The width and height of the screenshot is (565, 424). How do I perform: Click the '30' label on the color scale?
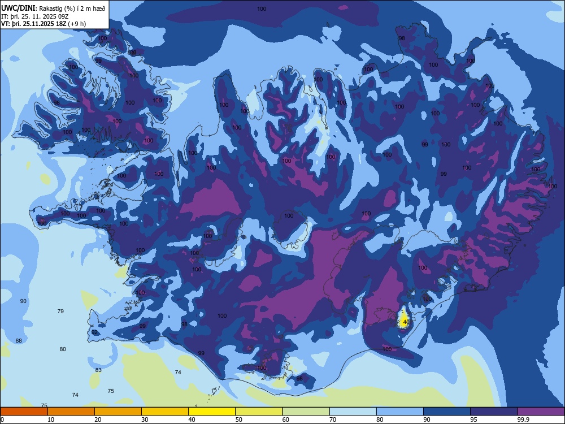coord(145,419)
